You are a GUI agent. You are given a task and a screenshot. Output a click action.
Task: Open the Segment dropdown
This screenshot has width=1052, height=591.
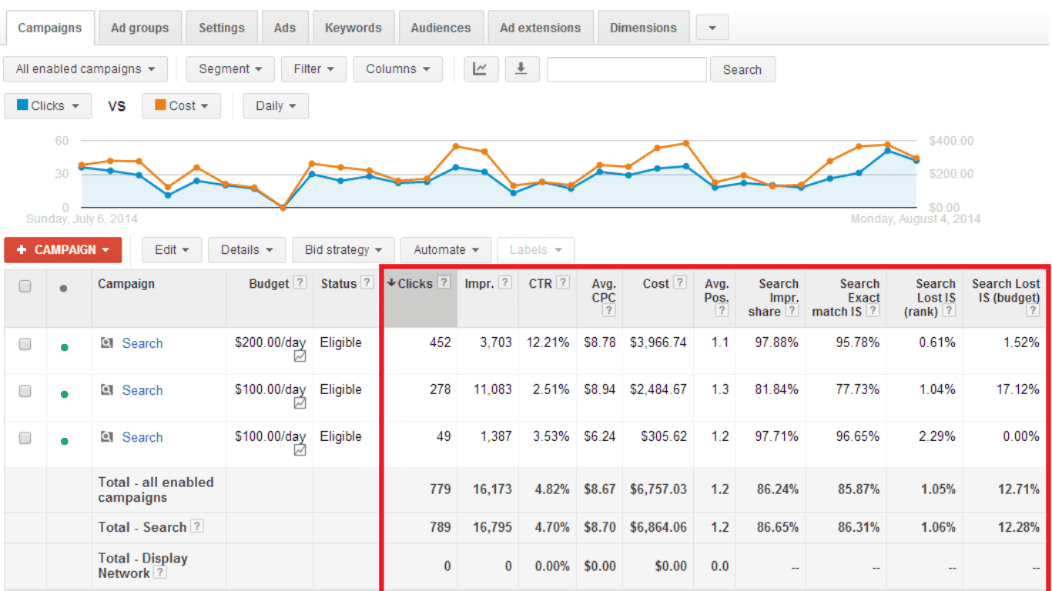[230, 69]
